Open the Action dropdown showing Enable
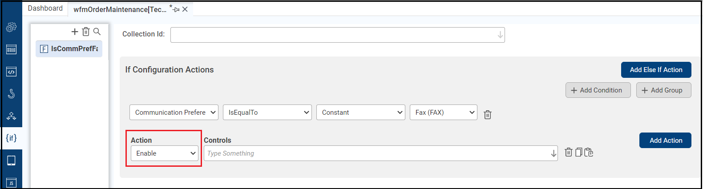This screenshot has height=189, width=703. click(164, 153)
